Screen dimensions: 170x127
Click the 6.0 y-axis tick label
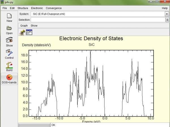pyautogui.click(x=25, y=96)
